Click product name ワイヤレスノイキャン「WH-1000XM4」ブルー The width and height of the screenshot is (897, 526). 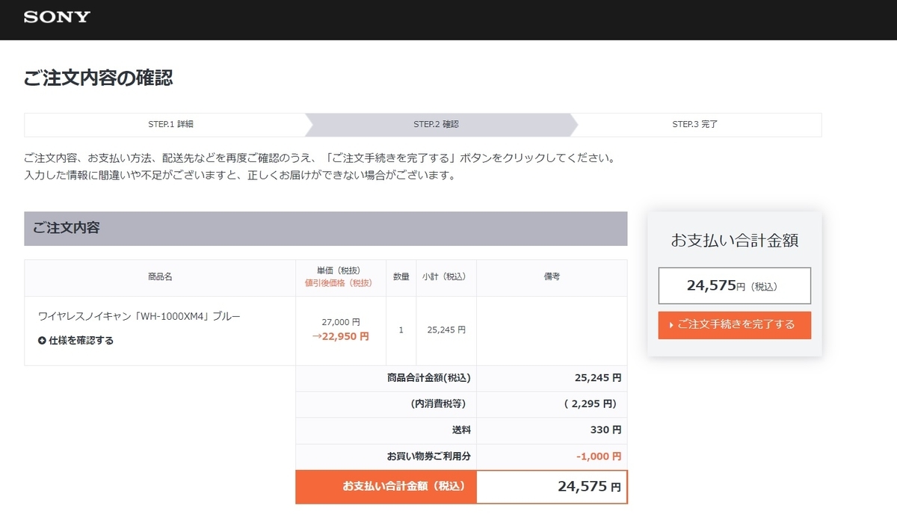click(x=139, y=316)
